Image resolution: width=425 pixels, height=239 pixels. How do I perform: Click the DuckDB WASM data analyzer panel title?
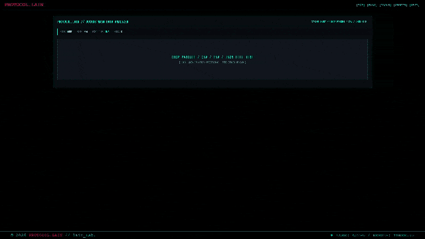point(93,22)
